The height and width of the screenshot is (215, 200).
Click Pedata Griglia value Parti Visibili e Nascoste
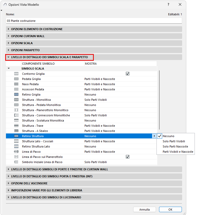pos(99,79)
